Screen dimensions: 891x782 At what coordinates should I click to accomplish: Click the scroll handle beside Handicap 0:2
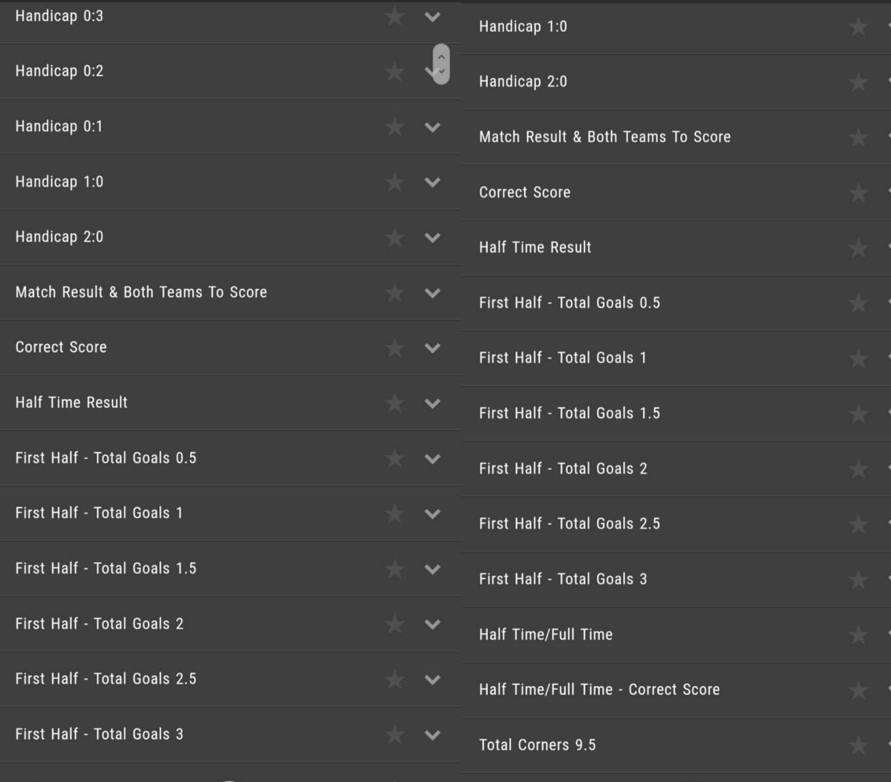(441, 64)
